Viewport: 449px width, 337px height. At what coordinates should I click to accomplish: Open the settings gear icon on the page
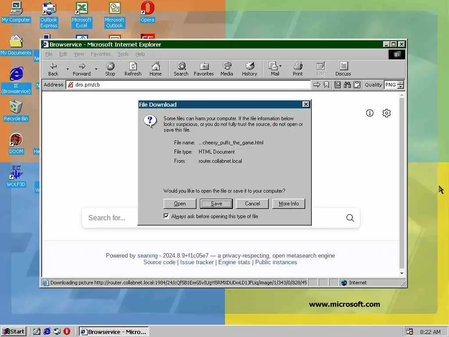click(387, 113)
